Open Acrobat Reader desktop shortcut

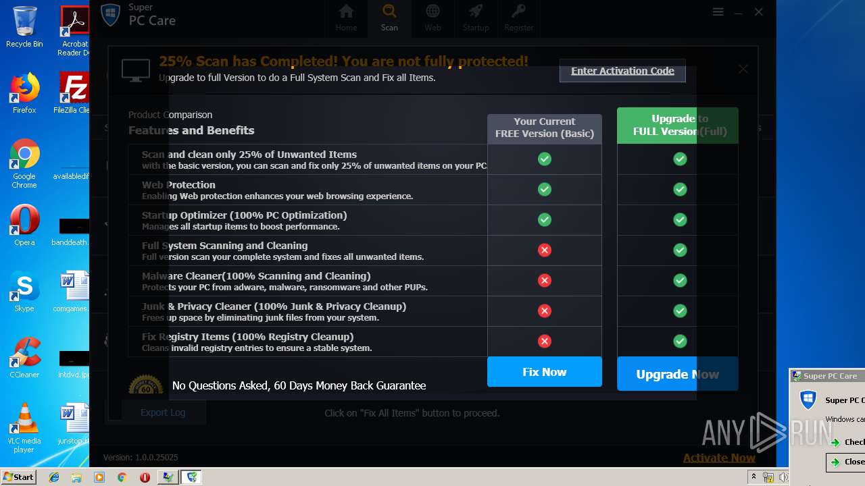click(x=74, y=31)
